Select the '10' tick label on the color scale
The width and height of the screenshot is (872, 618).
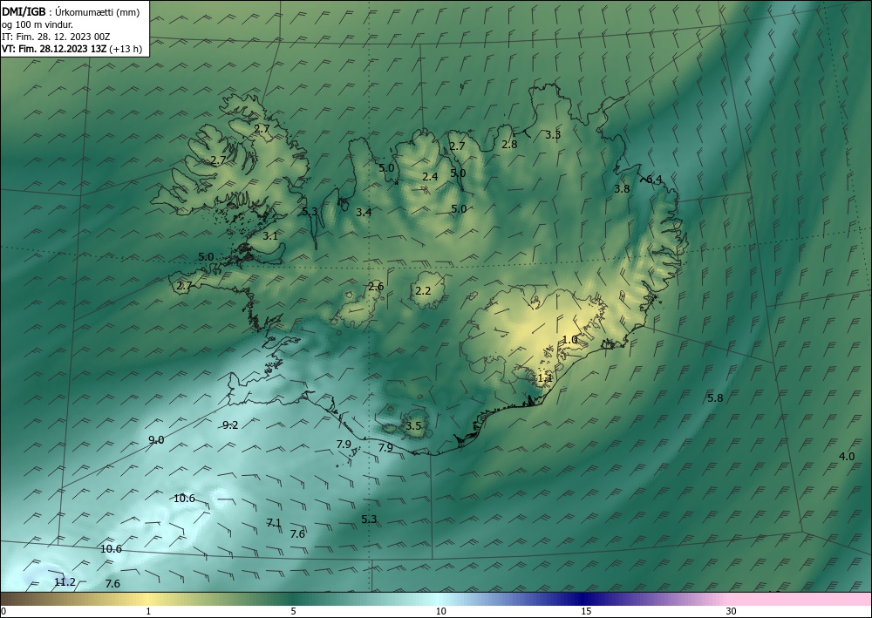pyautogui.click(x=440, y=611)
